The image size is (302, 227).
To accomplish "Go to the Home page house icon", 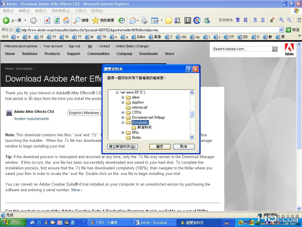I will (x=66, y=20).
